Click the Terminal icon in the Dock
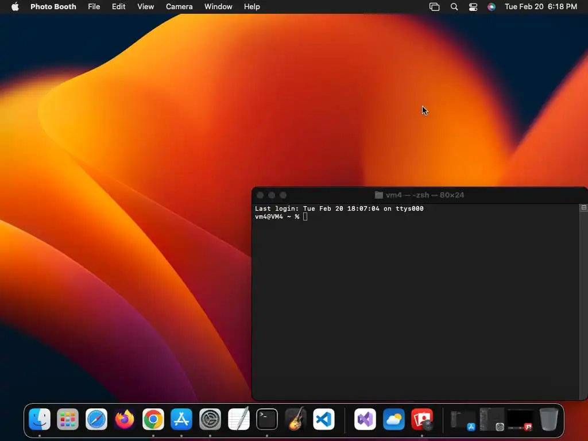Image resolution: width=588 pixels, height=441 pixels. tap(267, 419)
